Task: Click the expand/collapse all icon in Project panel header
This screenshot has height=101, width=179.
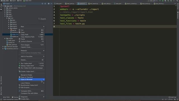Action: (45, 4)
